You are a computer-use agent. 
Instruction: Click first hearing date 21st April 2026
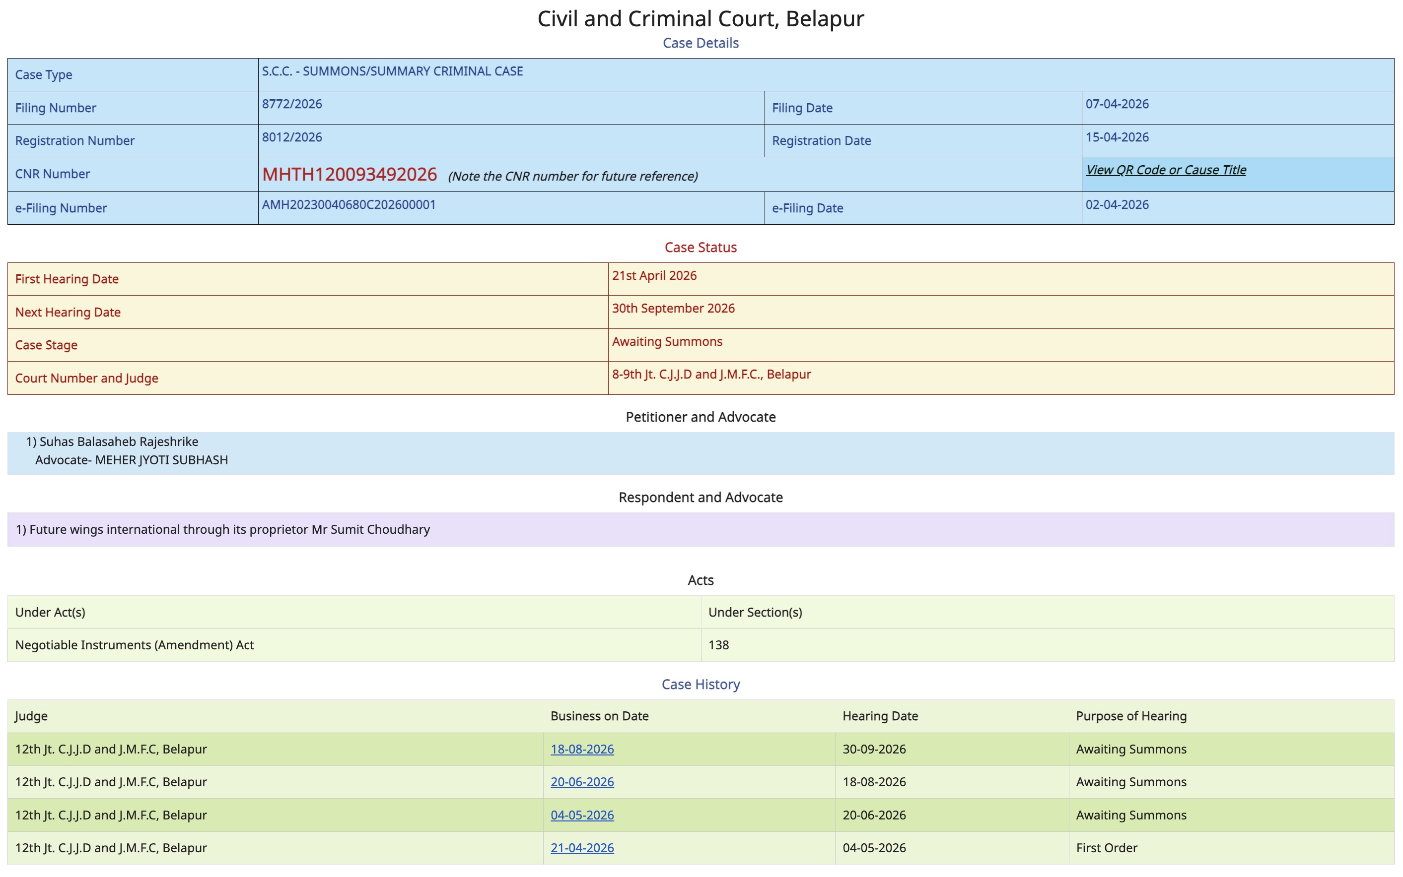[x=654, y=275]
